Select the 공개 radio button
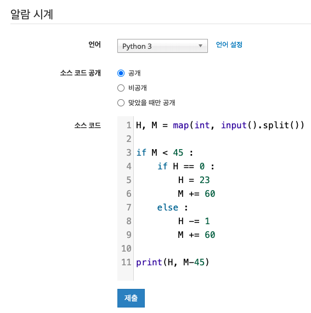 pyautogui.click(x=121, y=73)
